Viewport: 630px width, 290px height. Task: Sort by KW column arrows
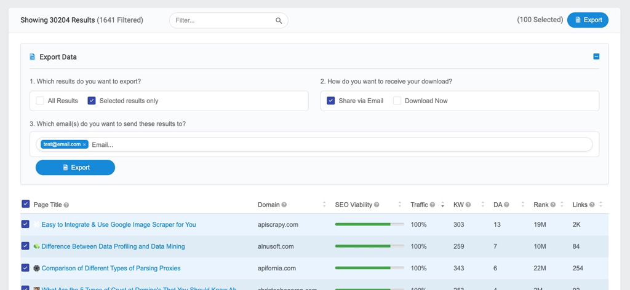click(482, 205)
